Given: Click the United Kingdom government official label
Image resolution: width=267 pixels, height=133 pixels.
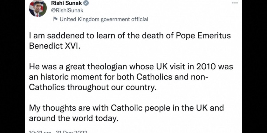Looking at the screenshot, I should click(104, 19).
